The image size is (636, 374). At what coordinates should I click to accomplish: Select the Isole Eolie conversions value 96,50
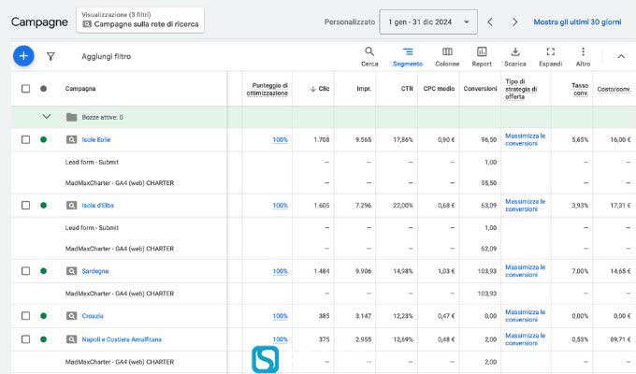click(489, 139)
